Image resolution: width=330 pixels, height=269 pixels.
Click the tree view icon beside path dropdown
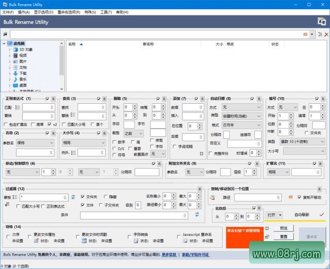pos(320,35)
